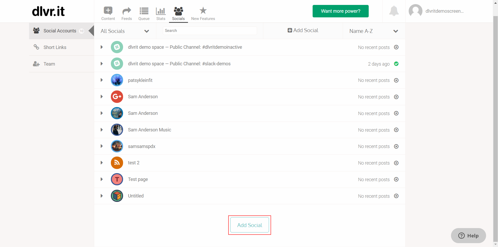Open Social Accounts in sidebar

tap(62, 31)
